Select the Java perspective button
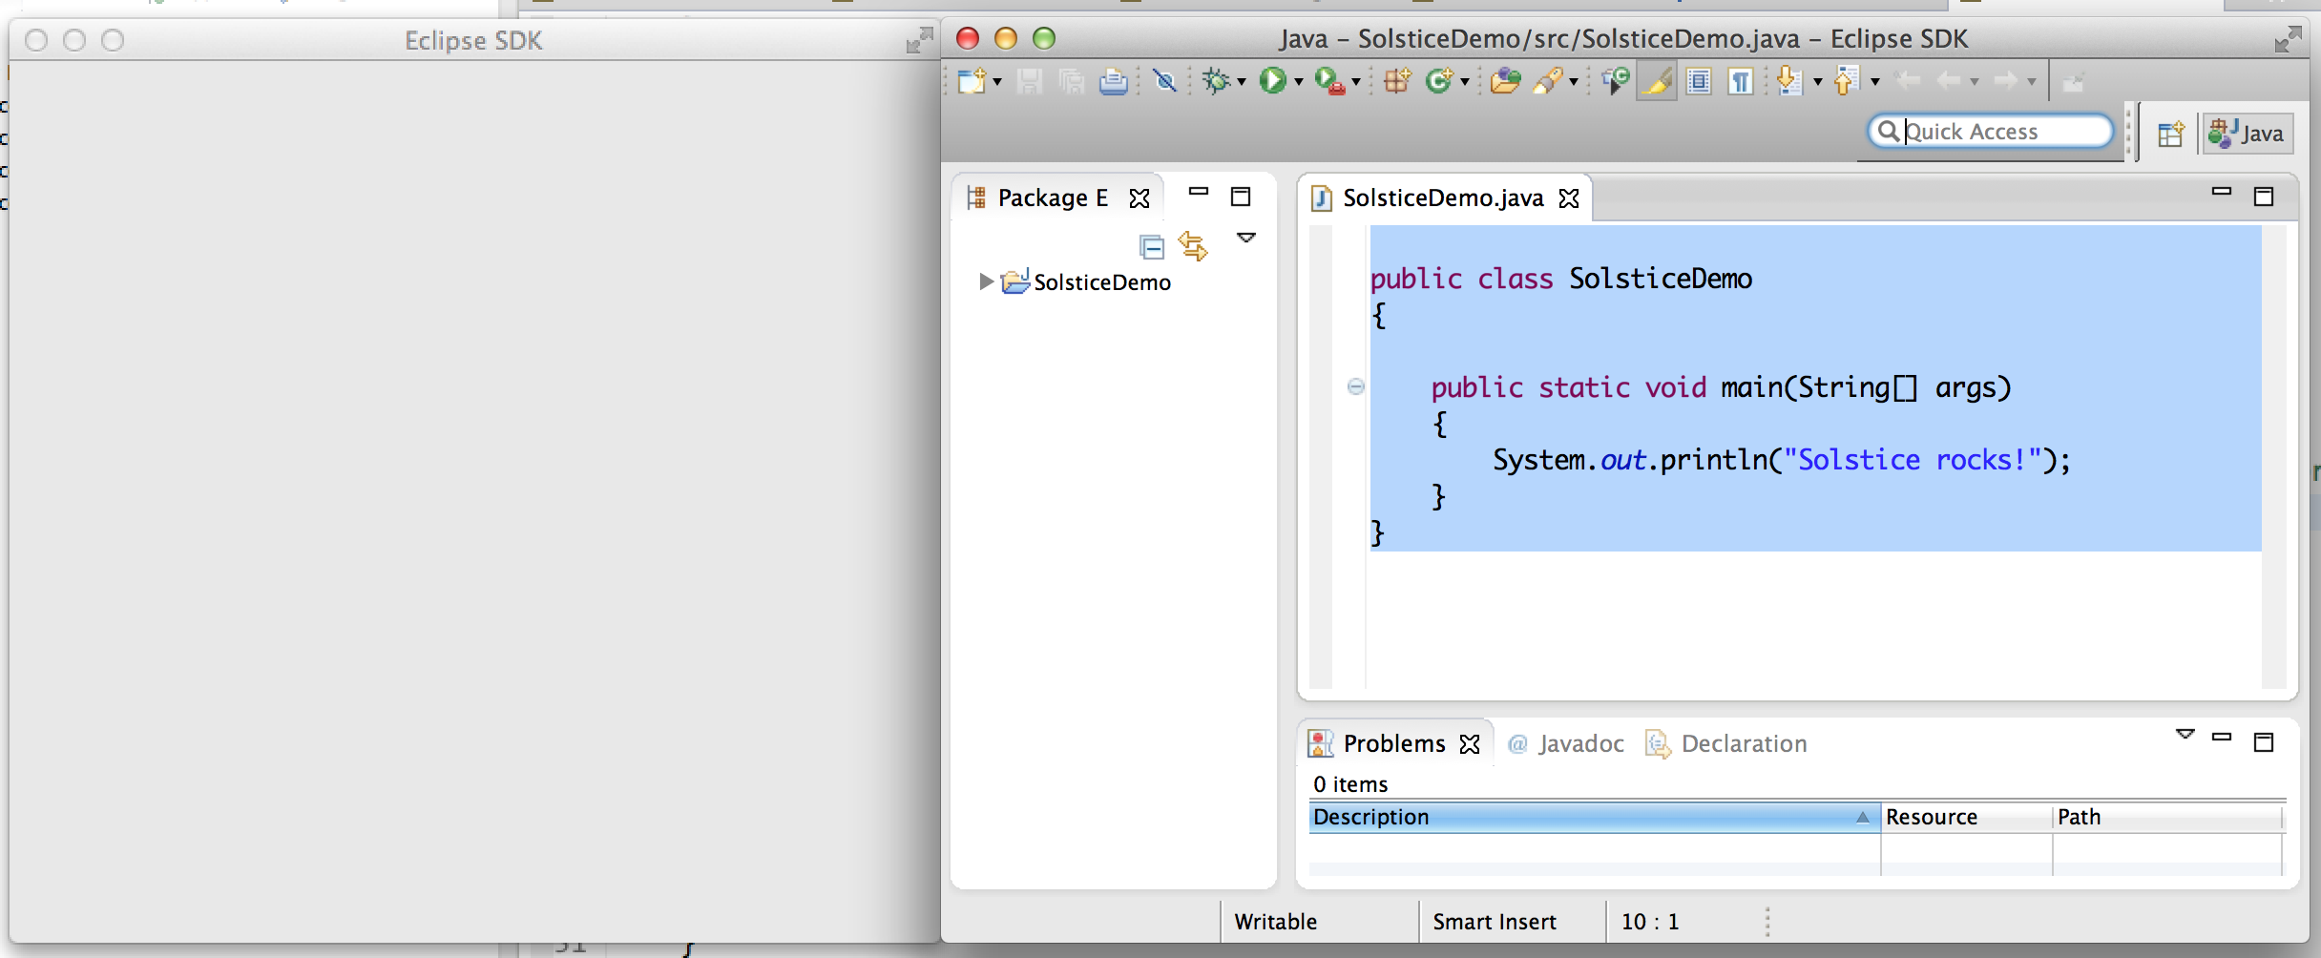Screen dimensions: 2321x958 click(x=2248, y=134)
